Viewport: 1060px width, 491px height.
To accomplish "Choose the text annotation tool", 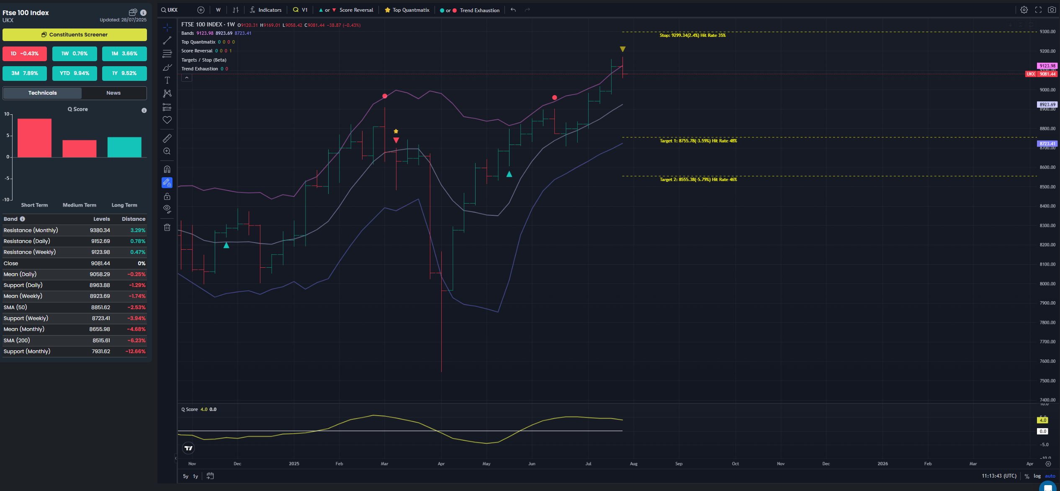I will click(167, 80).
